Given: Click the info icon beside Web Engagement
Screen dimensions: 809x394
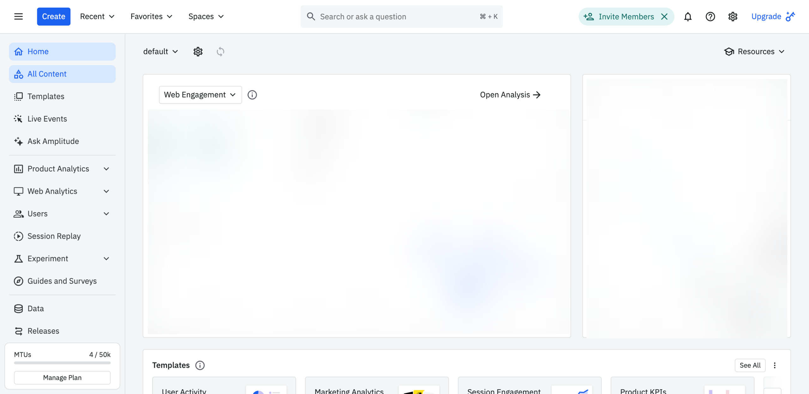Looking at the screenshot, I should coord(252,95).
